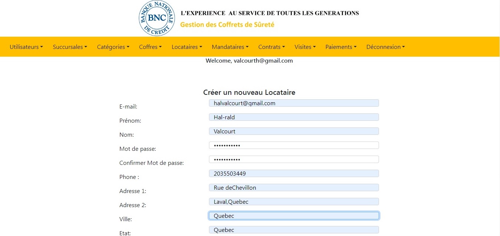Focus the Phone number input field
Screen dimensions: 500x236
[294, 174]
